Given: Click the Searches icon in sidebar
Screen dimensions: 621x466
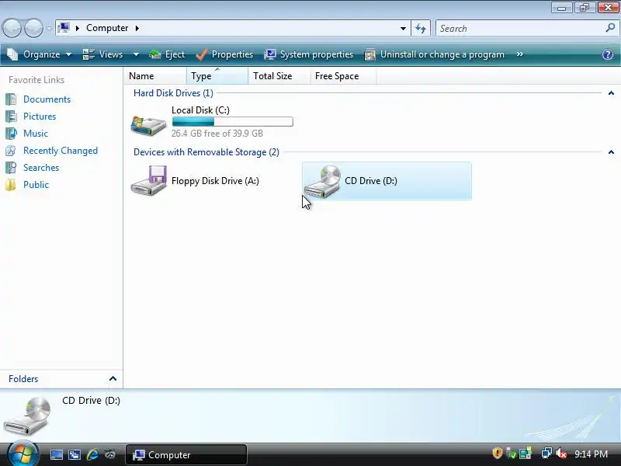Looking at the screenshot, I should coord(11,168).
